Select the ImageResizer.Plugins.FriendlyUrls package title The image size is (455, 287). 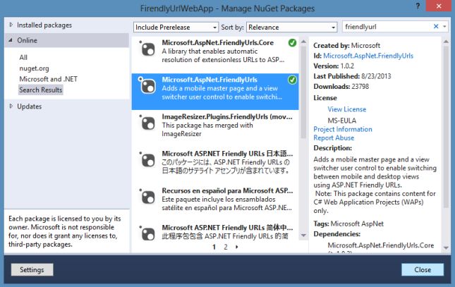(227, 116)
